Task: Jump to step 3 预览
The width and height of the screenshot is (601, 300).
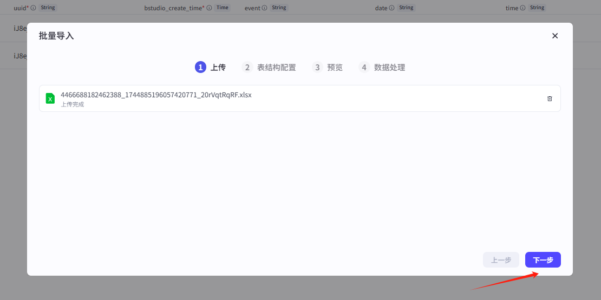Action: (328, 68)
